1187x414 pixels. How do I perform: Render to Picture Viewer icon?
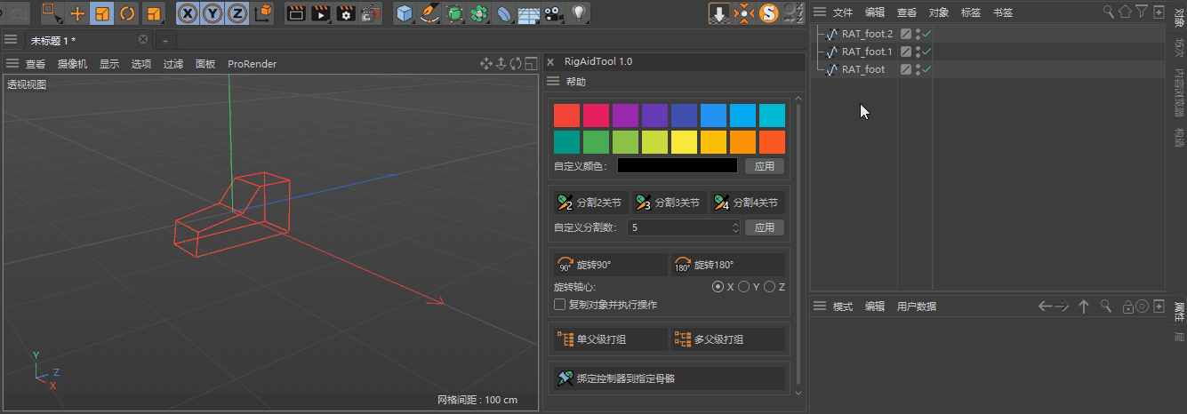tap(321, 12)
